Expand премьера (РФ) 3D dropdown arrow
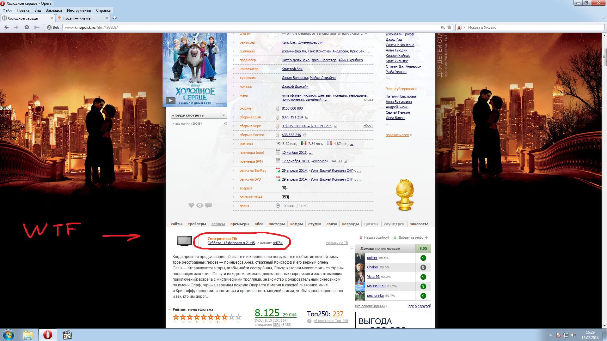The height and width of the screenshot is (341, 607). (345, 161)
